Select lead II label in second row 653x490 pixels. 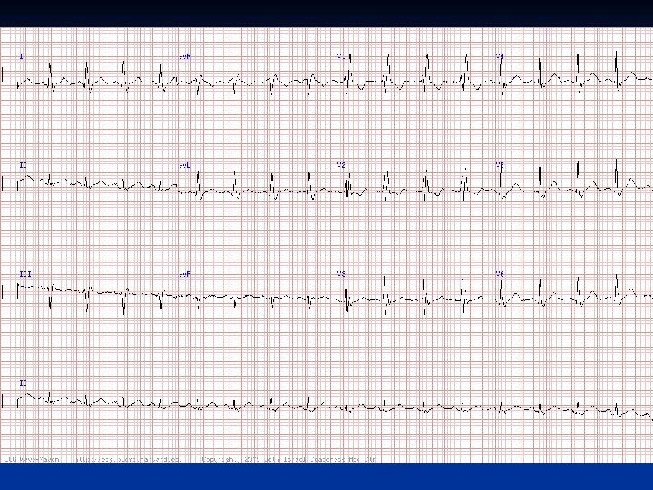click(24, 165)
